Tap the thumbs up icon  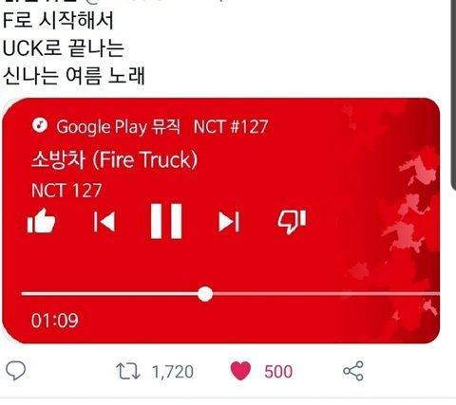41,221
